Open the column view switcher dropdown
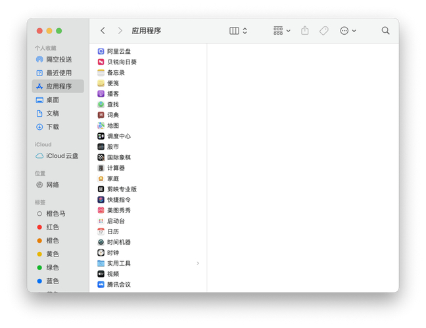 [238, 31]
